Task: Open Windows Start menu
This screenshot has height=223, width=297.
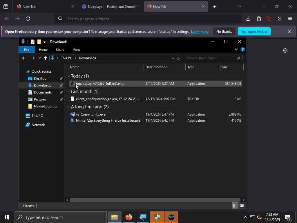Action: (x=7, y=217)
